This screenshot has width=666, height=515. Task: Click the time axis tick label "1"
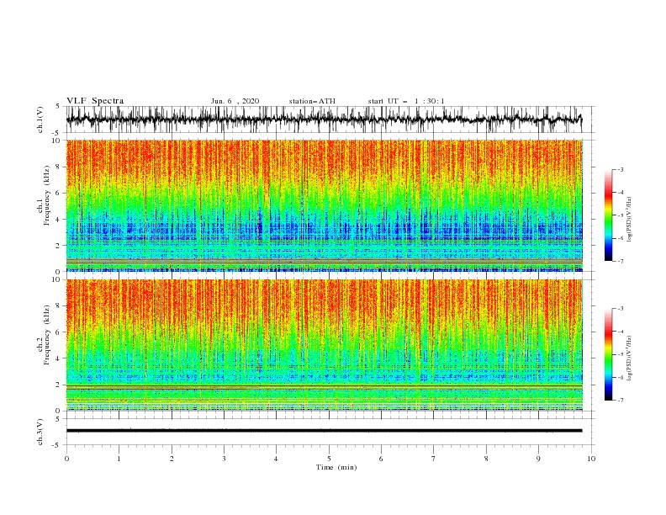point(119,459)
